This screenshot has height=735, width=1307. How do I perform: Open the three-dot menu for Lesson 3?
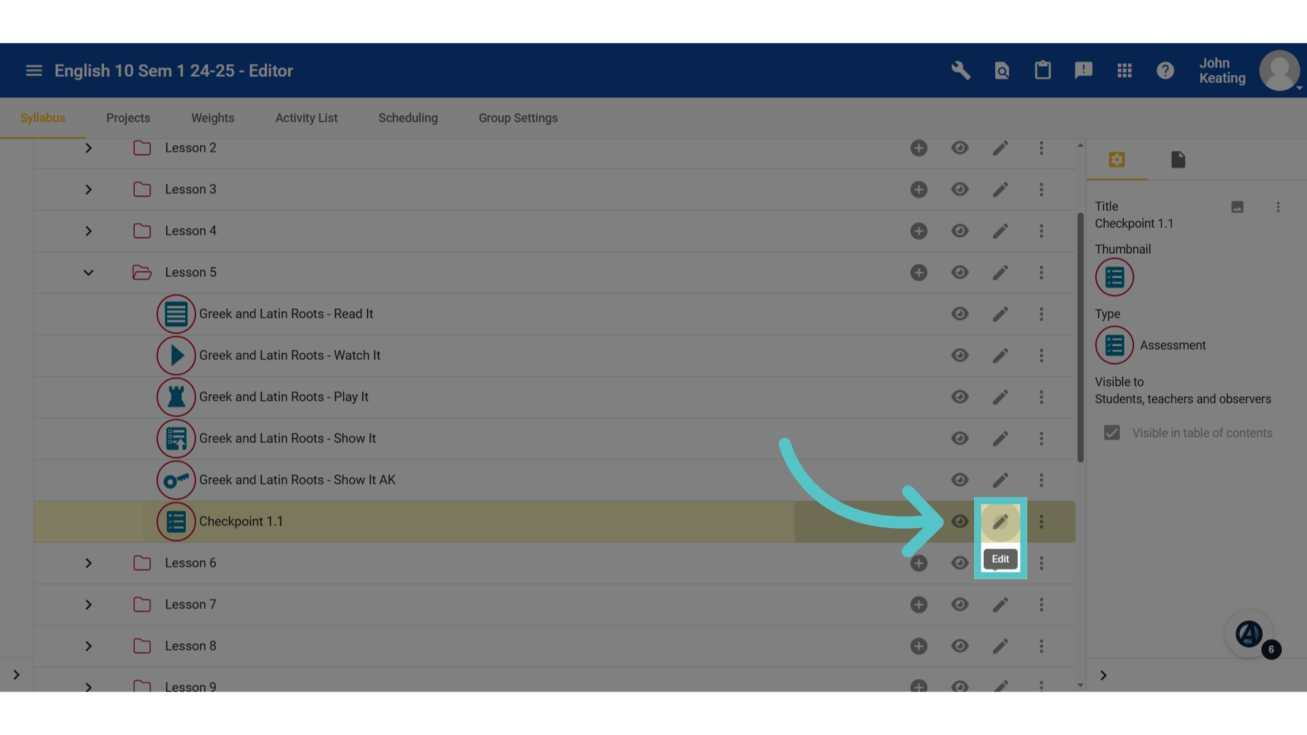pyautogui.click(x=1041, y=190)
